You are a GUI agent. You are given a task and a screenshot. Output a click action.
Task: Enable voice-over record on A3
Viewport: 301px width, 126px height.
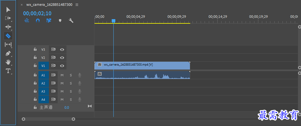point(79,91)
